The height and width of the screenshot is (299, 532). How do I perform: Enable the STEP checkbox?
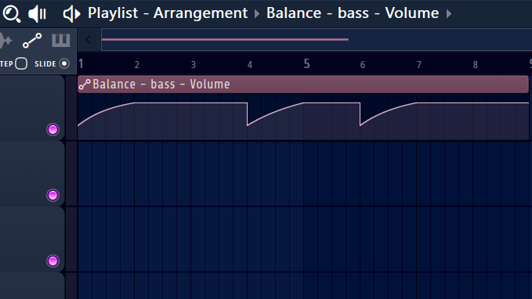tap(21, 63)
